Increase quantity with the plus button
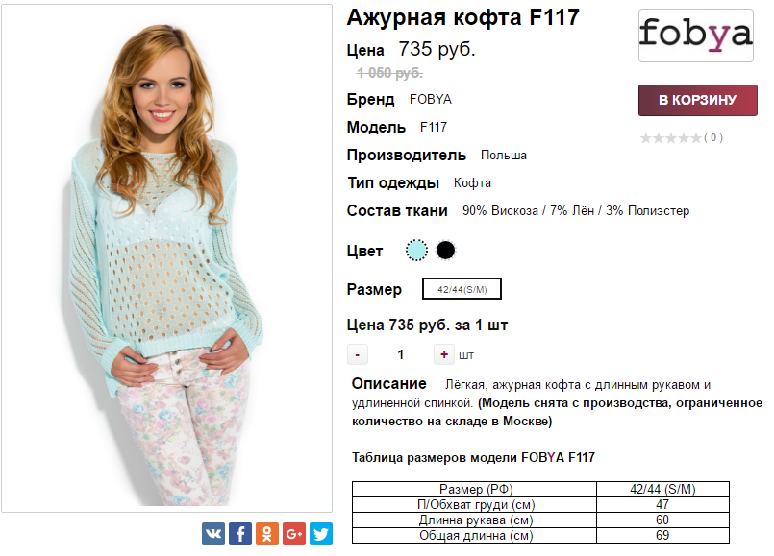The width and height of the screenshot is (774, 556). point(444,354)
